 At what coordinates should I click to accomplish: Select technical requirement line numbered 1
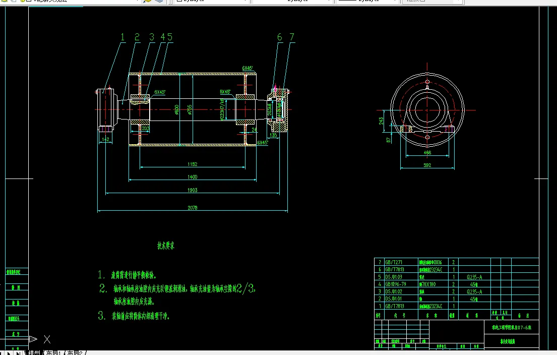[x=127, y=275]
